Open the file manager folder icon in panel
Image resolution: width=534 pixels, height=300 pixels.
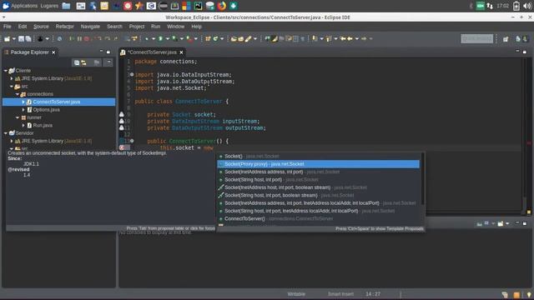[67, 6]
